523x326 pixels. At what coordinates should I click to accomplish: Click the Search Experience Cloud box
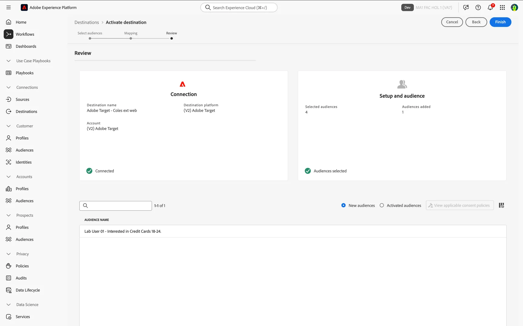click(239, 8)
